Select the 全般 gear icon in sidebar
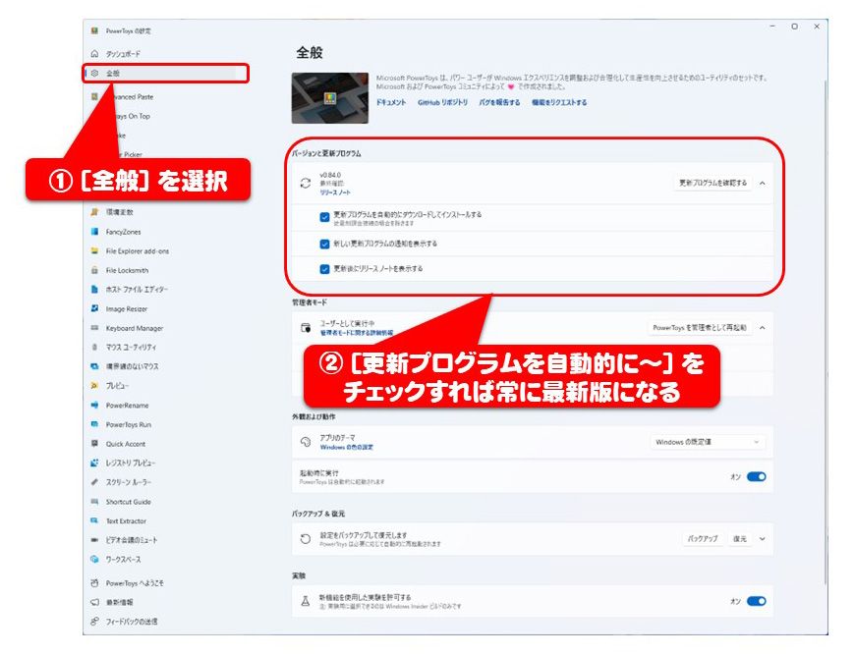855x656 pixels. (x=95, y=73)
